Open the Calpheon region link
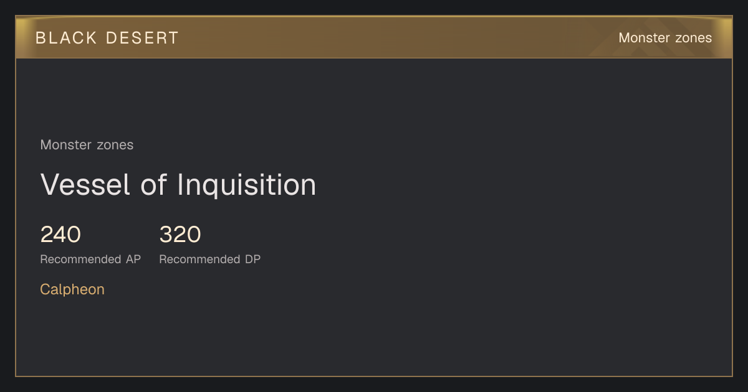748x392 pixels. (72, 289)
